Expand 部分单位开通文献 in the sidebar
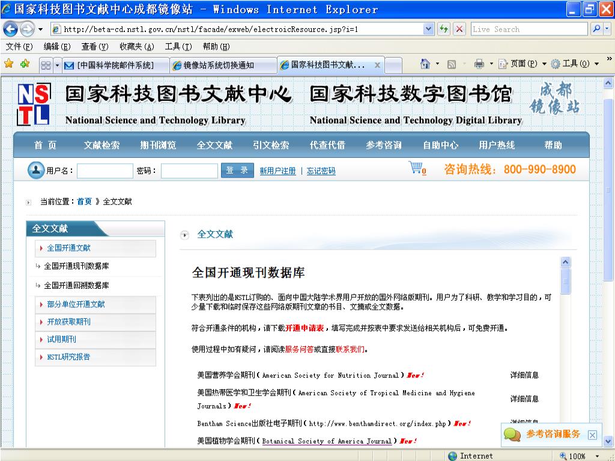 95,304
